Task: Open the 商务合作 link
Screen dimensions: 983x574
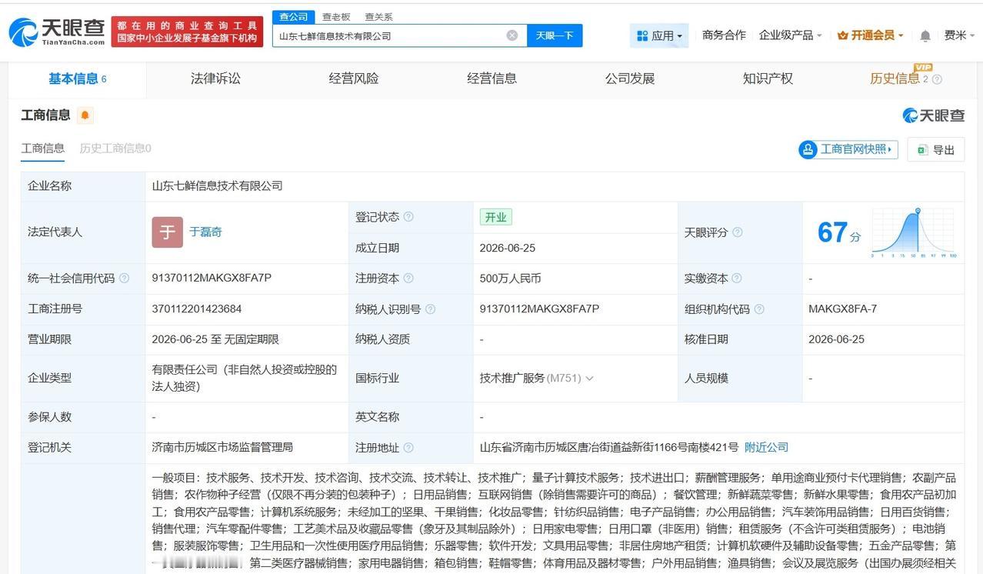Action: pyautogui.click(x=724, y=35)
